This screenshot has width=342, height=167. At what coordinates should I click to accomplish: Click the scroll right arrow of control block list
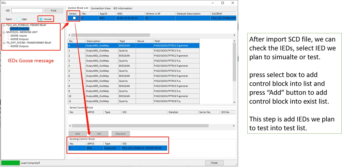(x=234, y=35)
